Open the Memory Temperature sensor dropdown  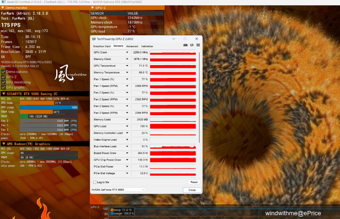pos(127,72)
